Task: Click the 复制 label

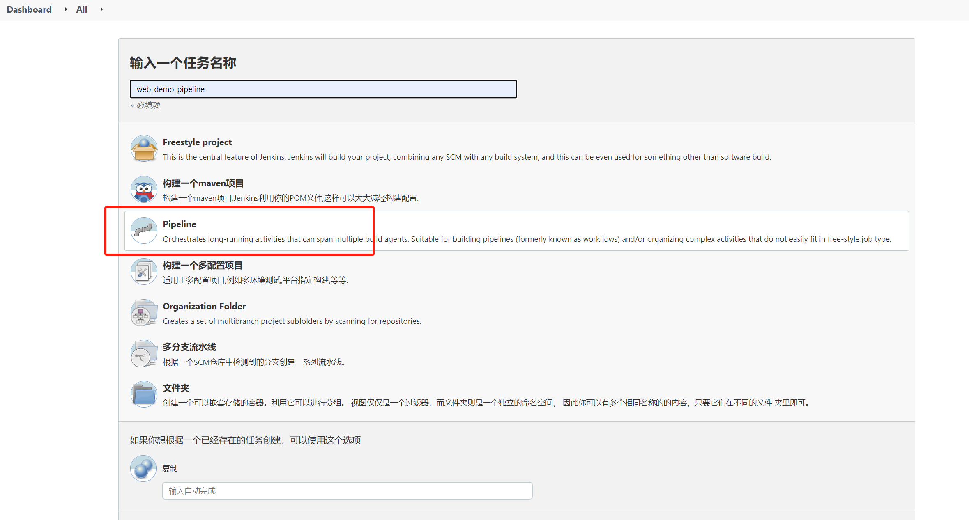Action: click(170, 468)
